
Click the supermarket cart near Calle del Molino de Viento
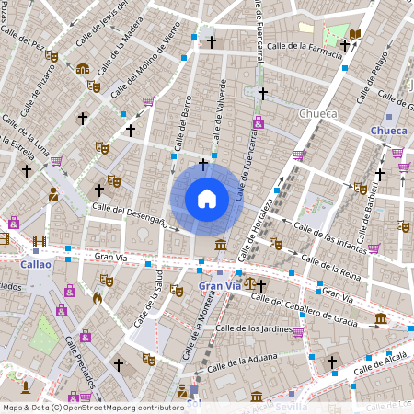149,100
